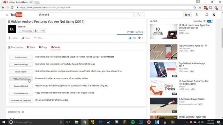The width and height of the screenshot is (223, 125).
Task: Click the 2,281 views count
Action: (135, 32)
